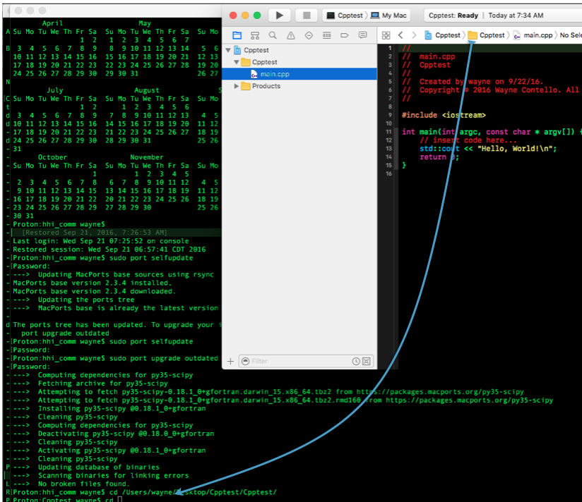
Task: Open the Test navigator diamond icon
Action: [309, 35]
